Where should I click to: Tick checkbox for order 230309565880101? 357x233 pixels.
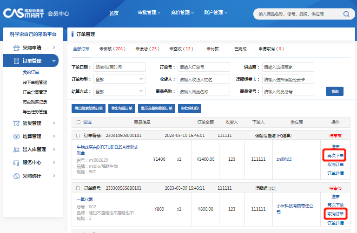(x=78, y=189)
